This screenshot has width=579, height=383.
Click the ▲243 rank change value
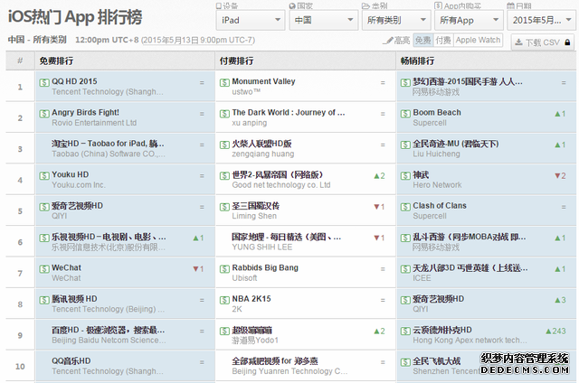pos(555,331)
